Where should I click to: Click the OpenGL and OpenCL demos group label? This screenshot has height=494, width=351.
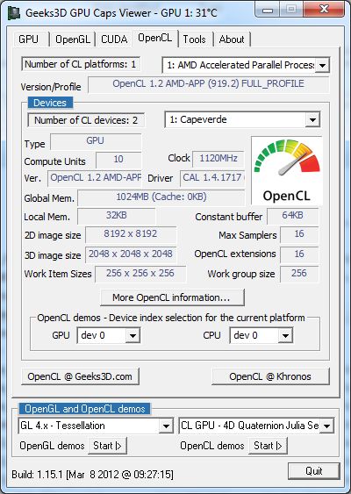click(x=85, y=409)
